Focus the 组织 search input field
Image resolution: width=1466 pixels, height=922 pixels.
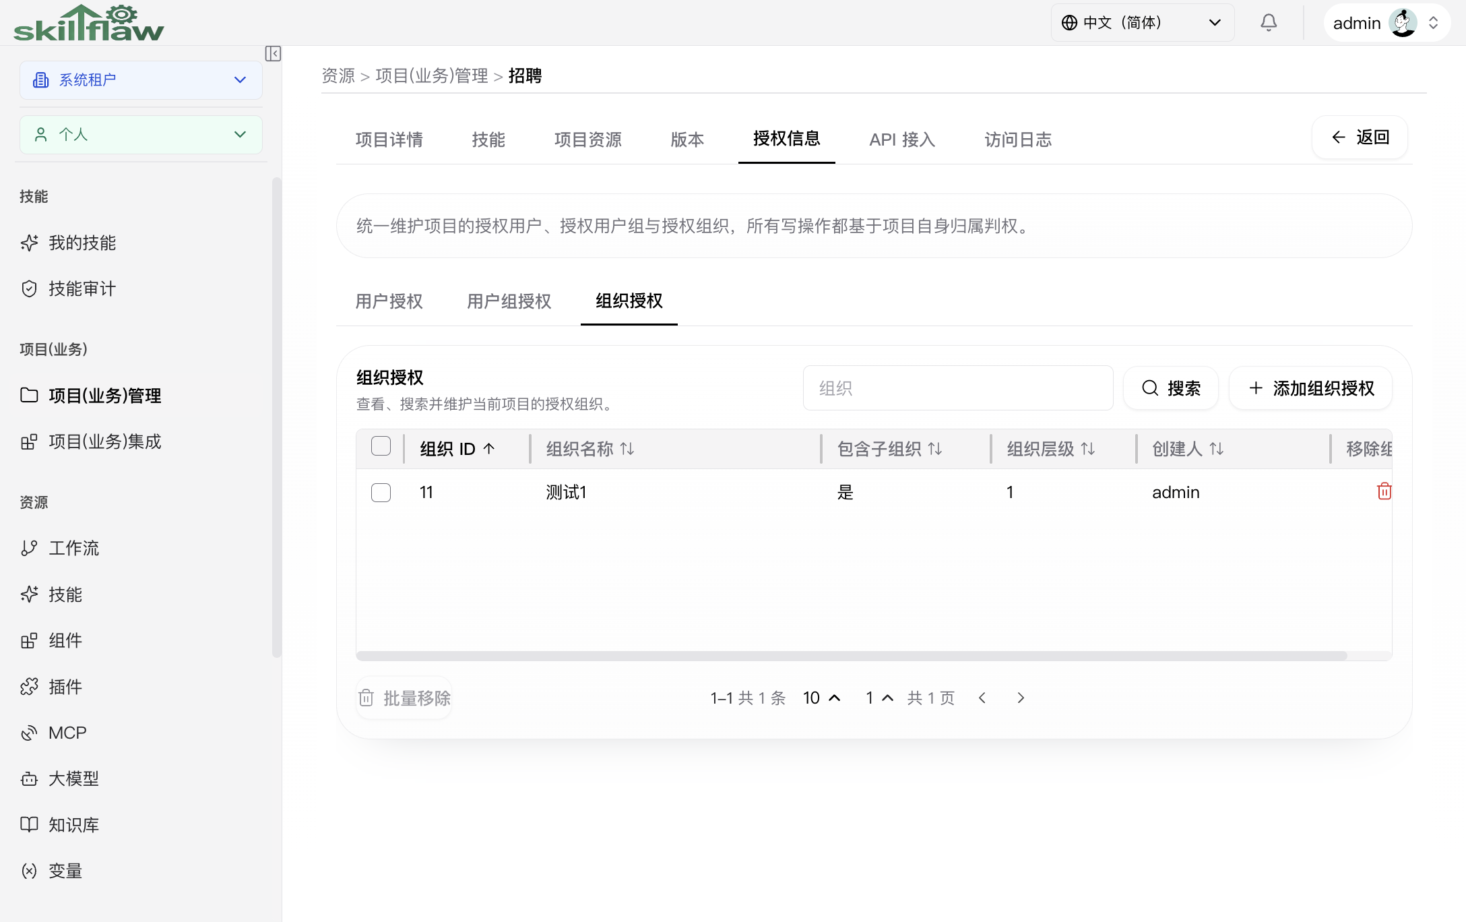coord(958,388)
